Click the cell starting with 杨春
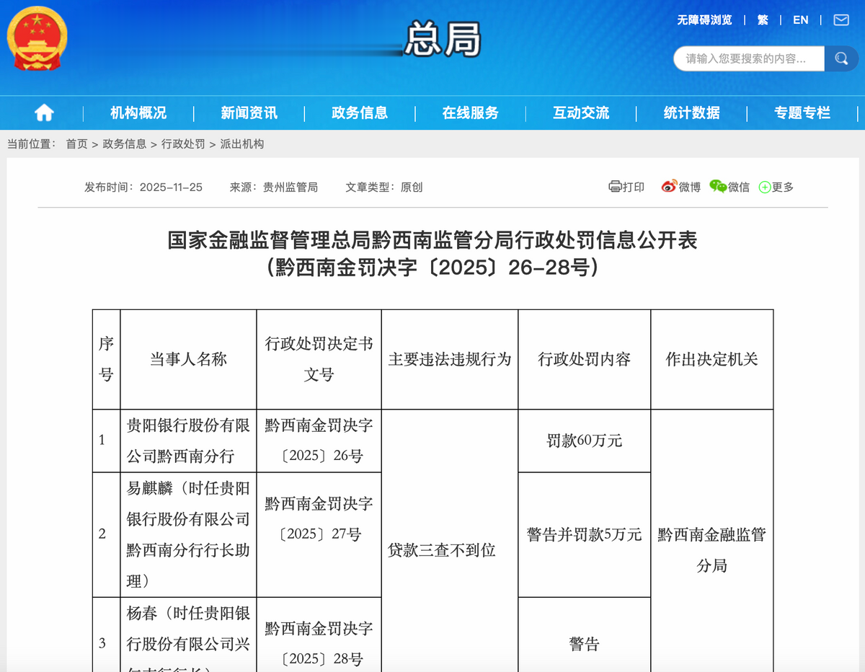 tap(188, 635)
